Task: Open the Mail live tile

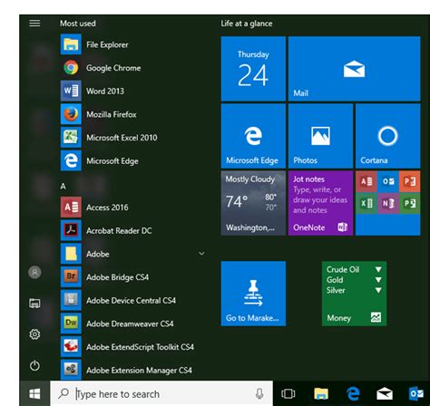Action: [x=355, y=69]
